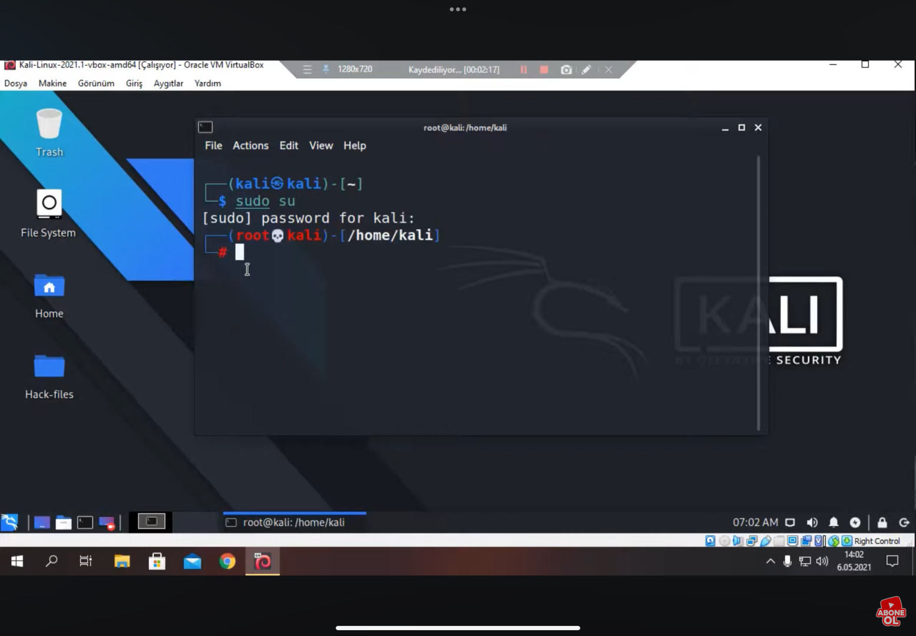Click the 07:02 AM clock in Kali panel

pos(755,522)
